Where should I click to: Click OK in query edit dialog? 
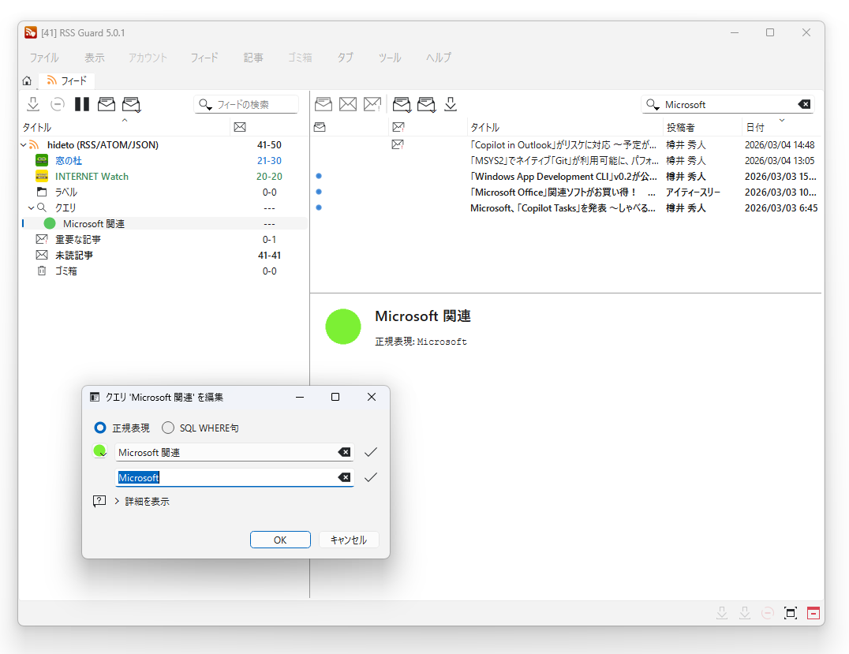tap(280, 540)
